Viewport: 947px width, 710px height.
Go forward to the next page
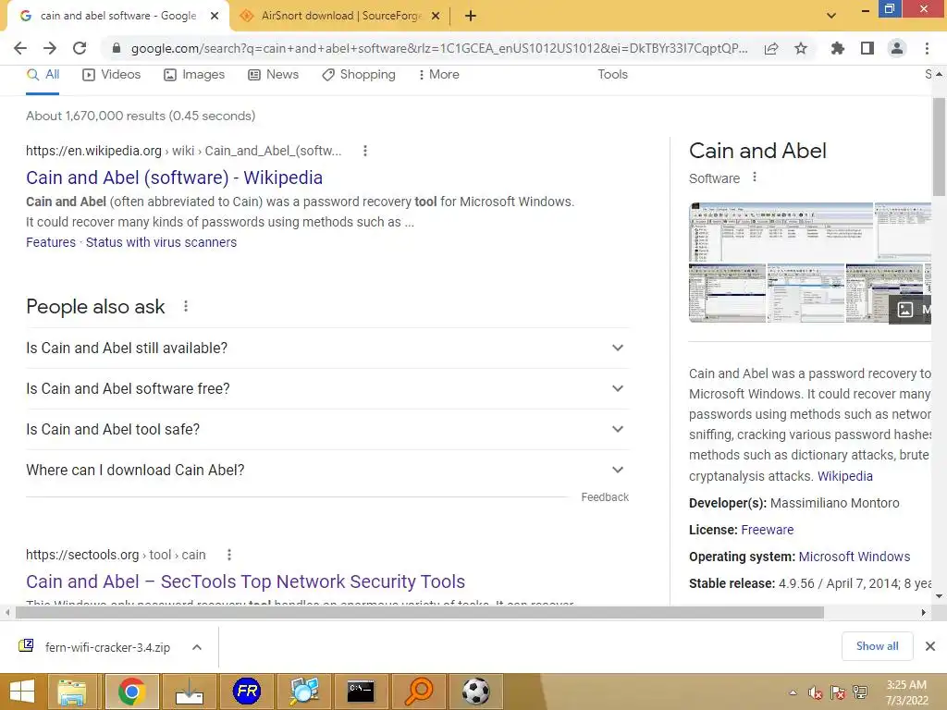(50, 48)
